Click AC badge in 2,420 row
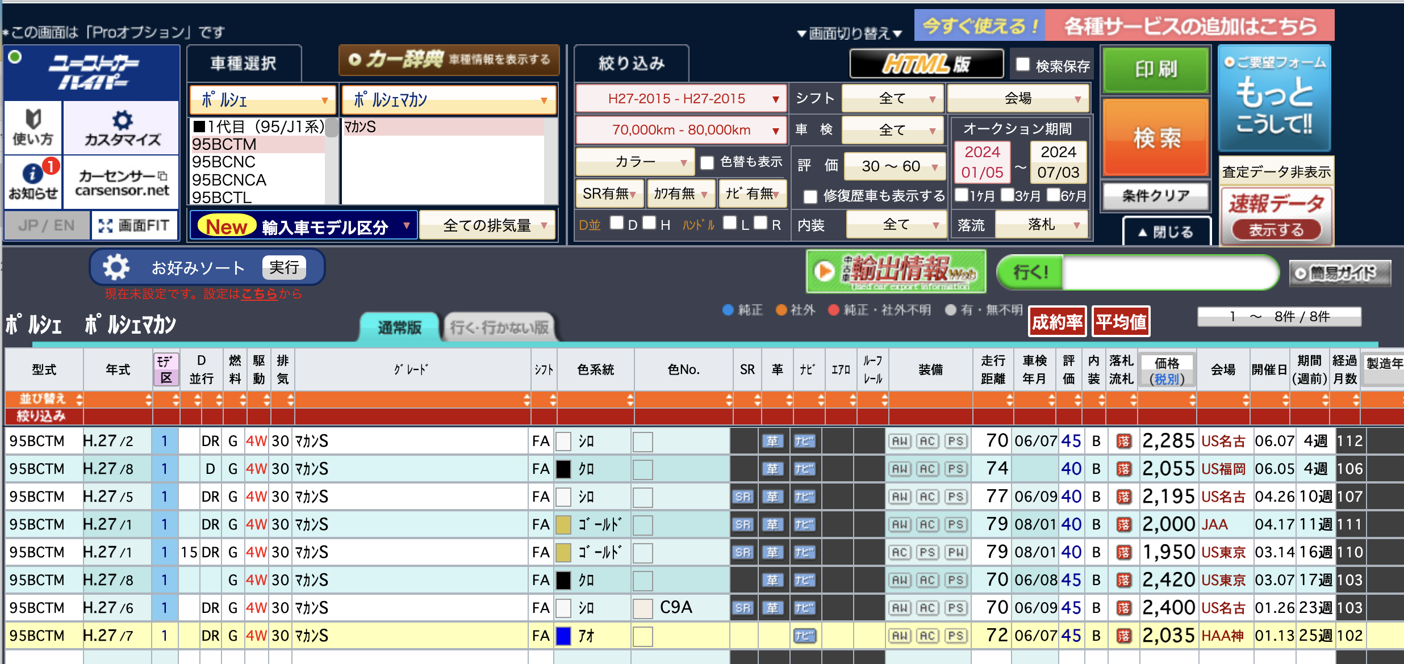1404x664 pixels. pyautogui.click(x=927, y=581)
